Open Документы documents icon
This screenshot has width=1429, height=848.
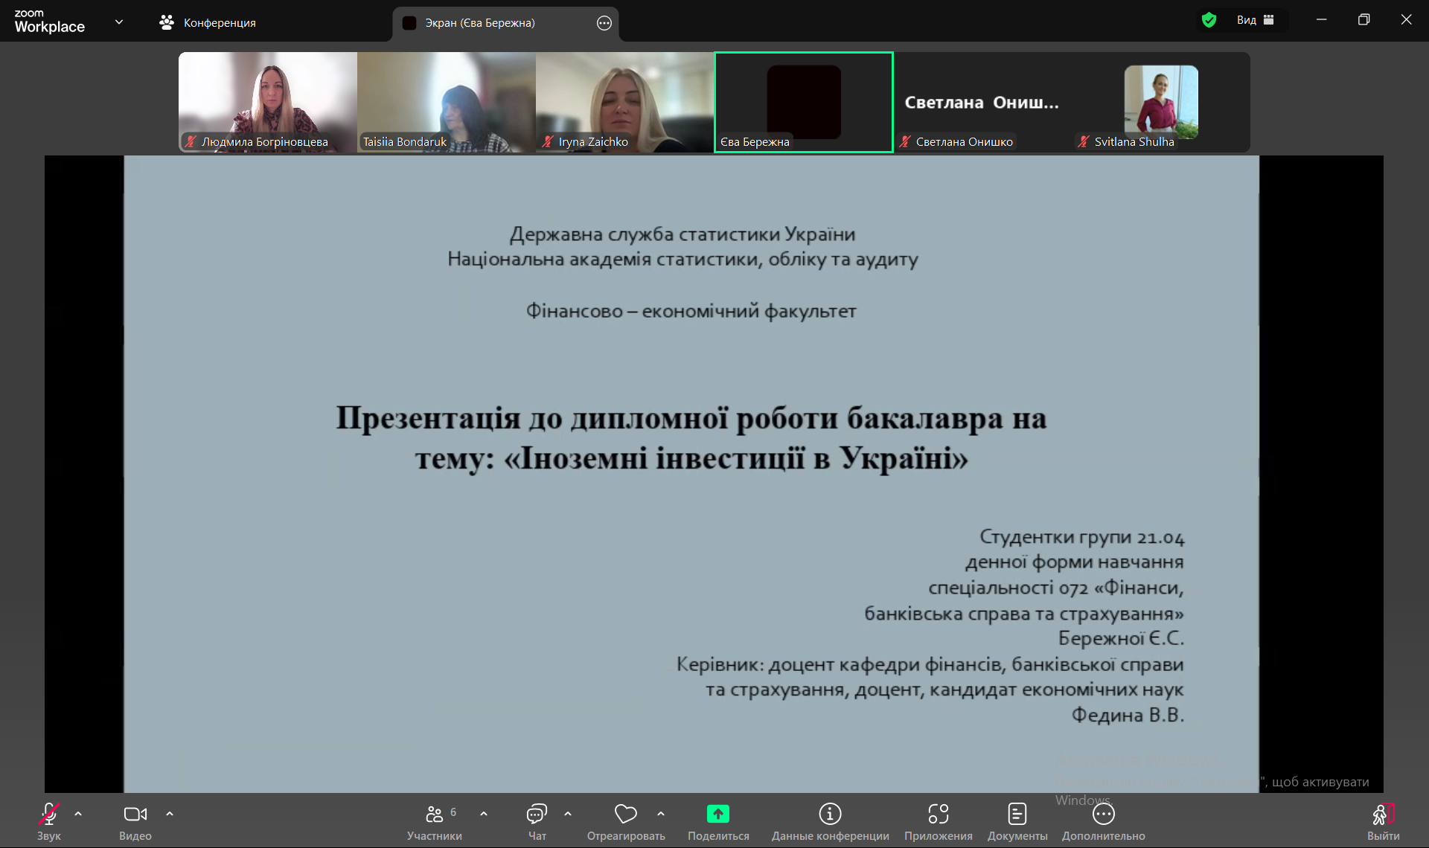click(x=1017, y=815)
